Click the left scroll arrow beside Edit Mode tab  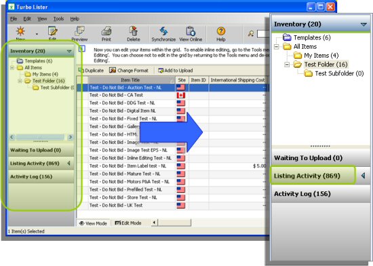click(154, 223)
